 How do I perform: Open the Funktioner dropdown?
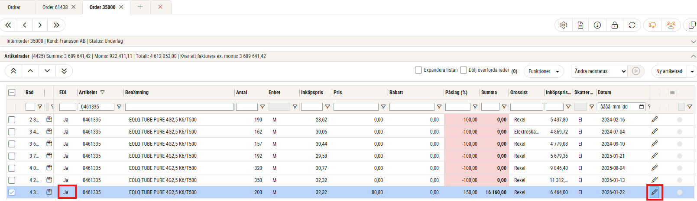click(x=543, y=71)
